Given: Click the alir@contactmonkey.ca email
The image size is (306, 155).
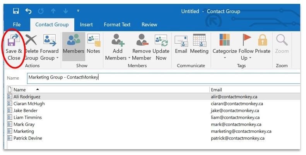Looking at the screenshot, I should [x=234, y=97].
